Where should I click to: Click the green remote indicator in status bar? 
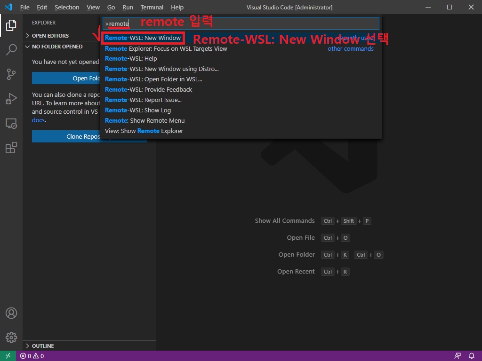tap(8, 356)
